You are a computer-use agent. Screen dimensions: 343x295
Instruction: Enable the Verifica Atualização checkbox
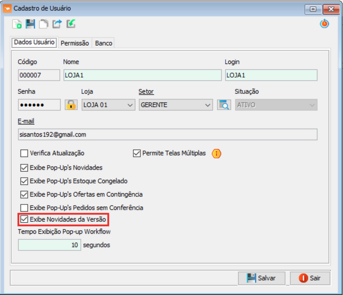[x=24, y=154]
